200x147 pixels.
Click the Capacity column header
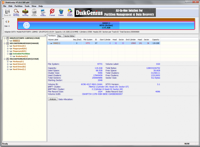pos(155,40)
